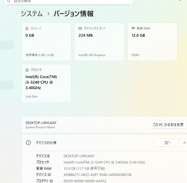Click the magnifier icon in the search box

click(9, 1)
